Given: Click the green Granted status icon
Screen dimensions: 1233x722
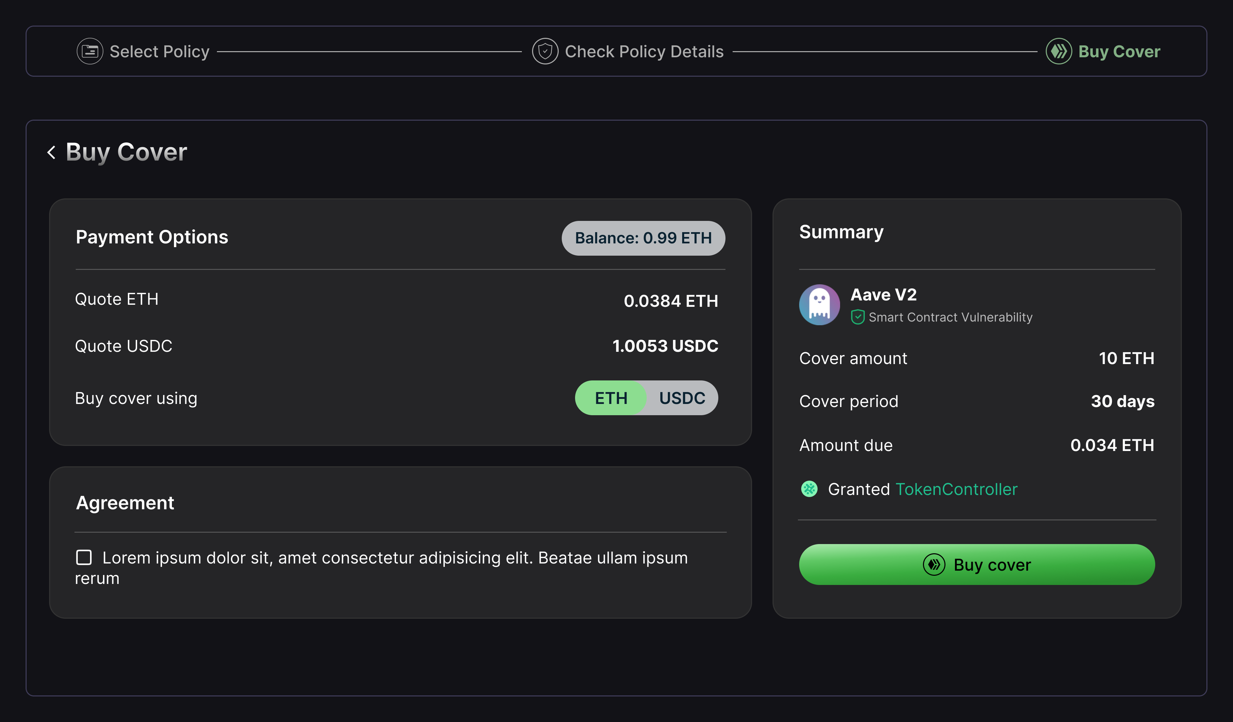Looking at the screenshot, I should 809,489.
